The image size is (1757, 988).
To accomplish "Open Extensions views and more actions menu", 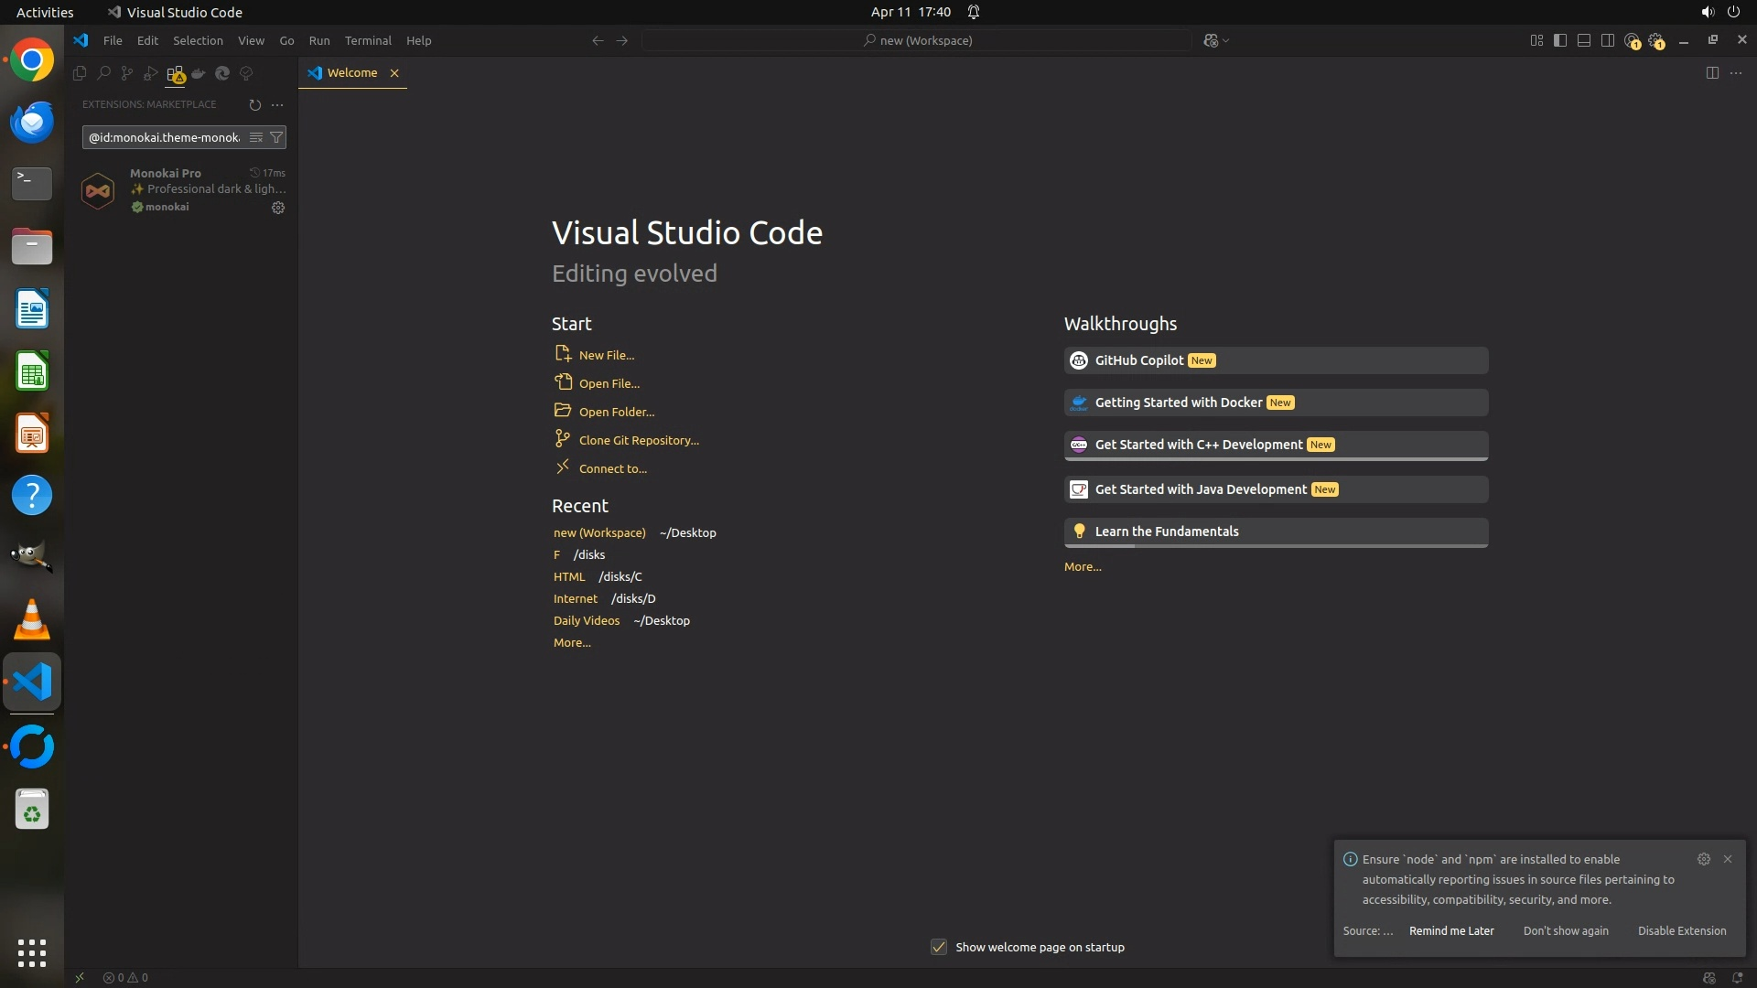I will pos(277,104).
